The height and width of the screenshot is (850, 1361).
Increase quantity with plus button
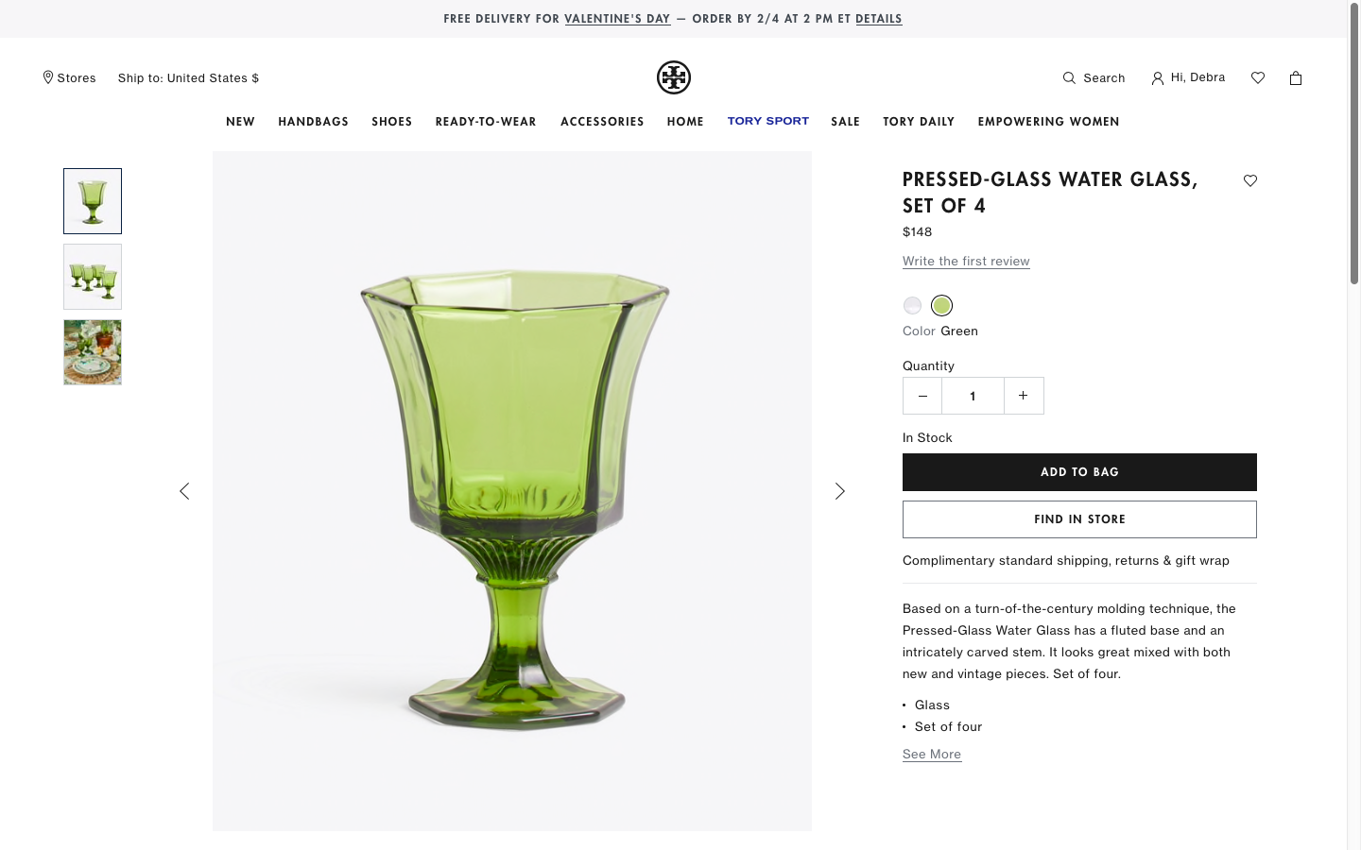click(x=1024, y=396)
